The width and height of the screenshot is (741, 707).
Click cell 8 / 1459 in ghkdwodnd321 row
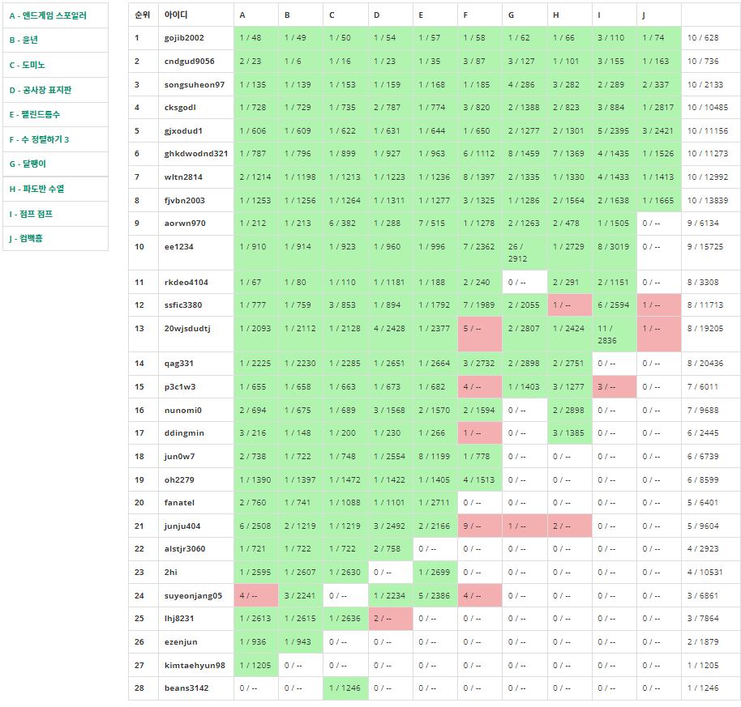pos(524,154)
